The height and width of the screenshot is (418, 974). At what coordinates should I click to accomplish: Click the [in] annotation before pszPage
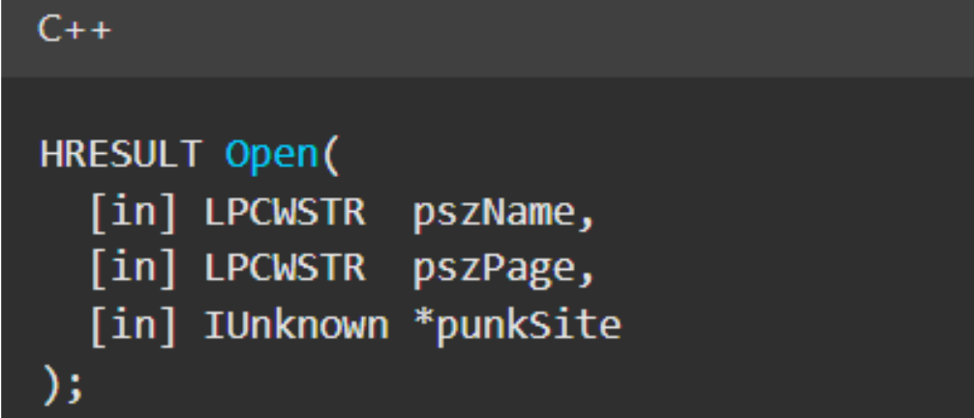[x=134, y=269]
